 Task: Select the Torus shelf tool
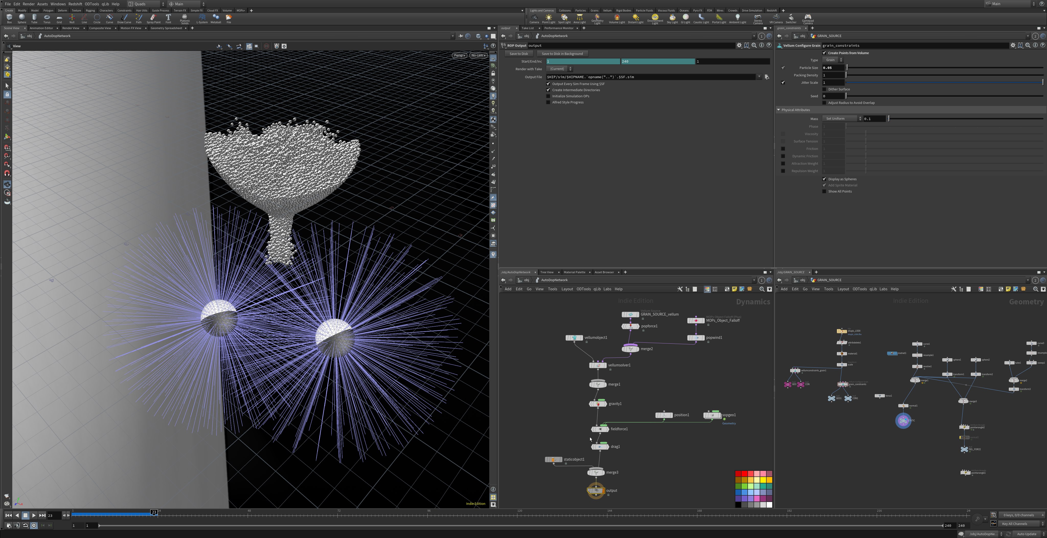click(x=47, y=19)
